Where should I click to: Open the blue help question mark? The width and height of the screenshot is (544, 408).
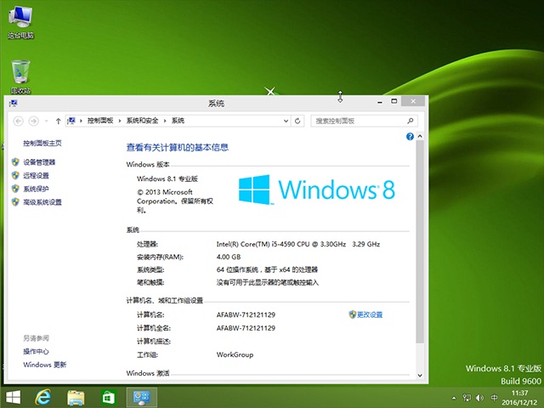point(410,136)
